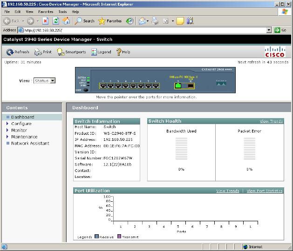Viewport: 293px width, 251px height.
Task: Click Transmit legend color swatch
Action: pyautogui.click(x=119, y=236)
